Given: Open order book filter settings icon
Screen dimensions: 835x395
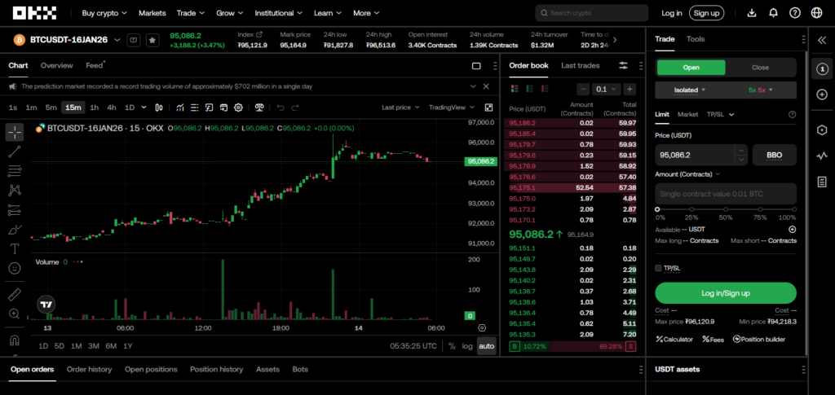Looking at the screenshot, I should tap(624, 65).
